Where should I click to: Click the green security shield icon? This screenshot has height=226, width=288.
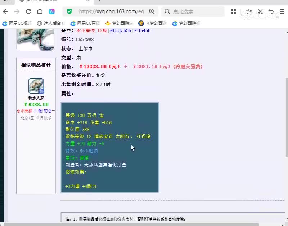pyautogui.click(x=69, y=11)
